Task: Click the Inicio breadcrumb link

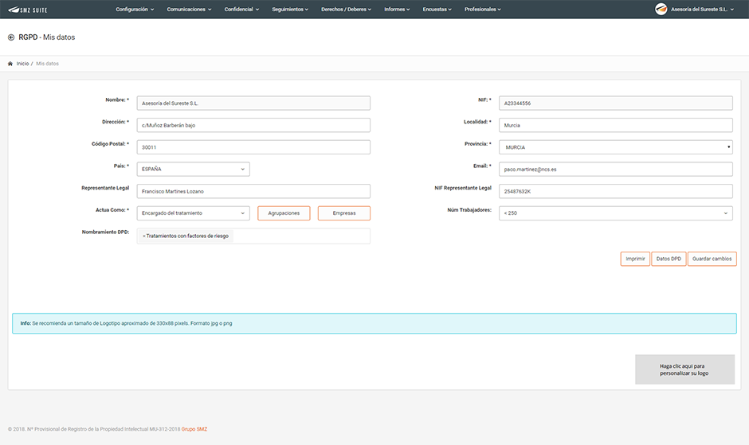Action: [22, 64]
